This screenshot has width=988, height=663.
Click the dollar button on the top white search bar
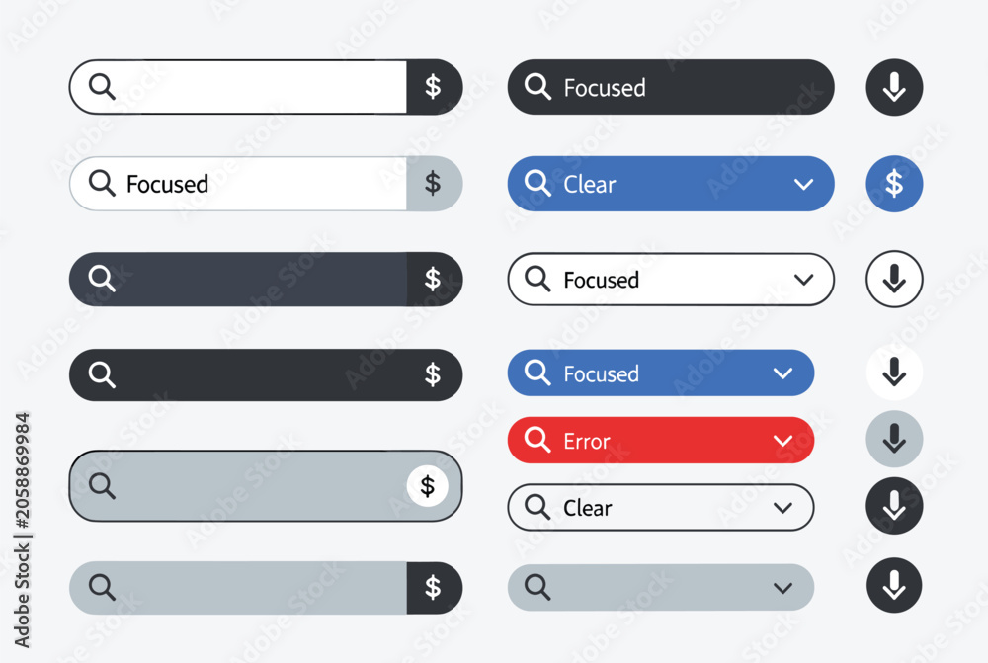pyautogui.click(x=434, y=87)
